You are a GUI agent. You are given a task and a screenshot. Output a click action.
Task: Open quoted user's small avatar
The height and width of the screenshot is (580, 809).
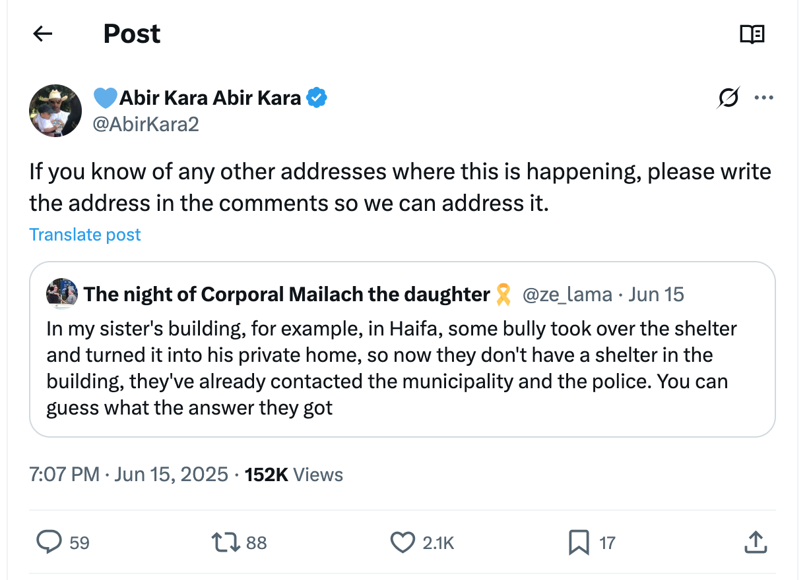pos(62,294)
